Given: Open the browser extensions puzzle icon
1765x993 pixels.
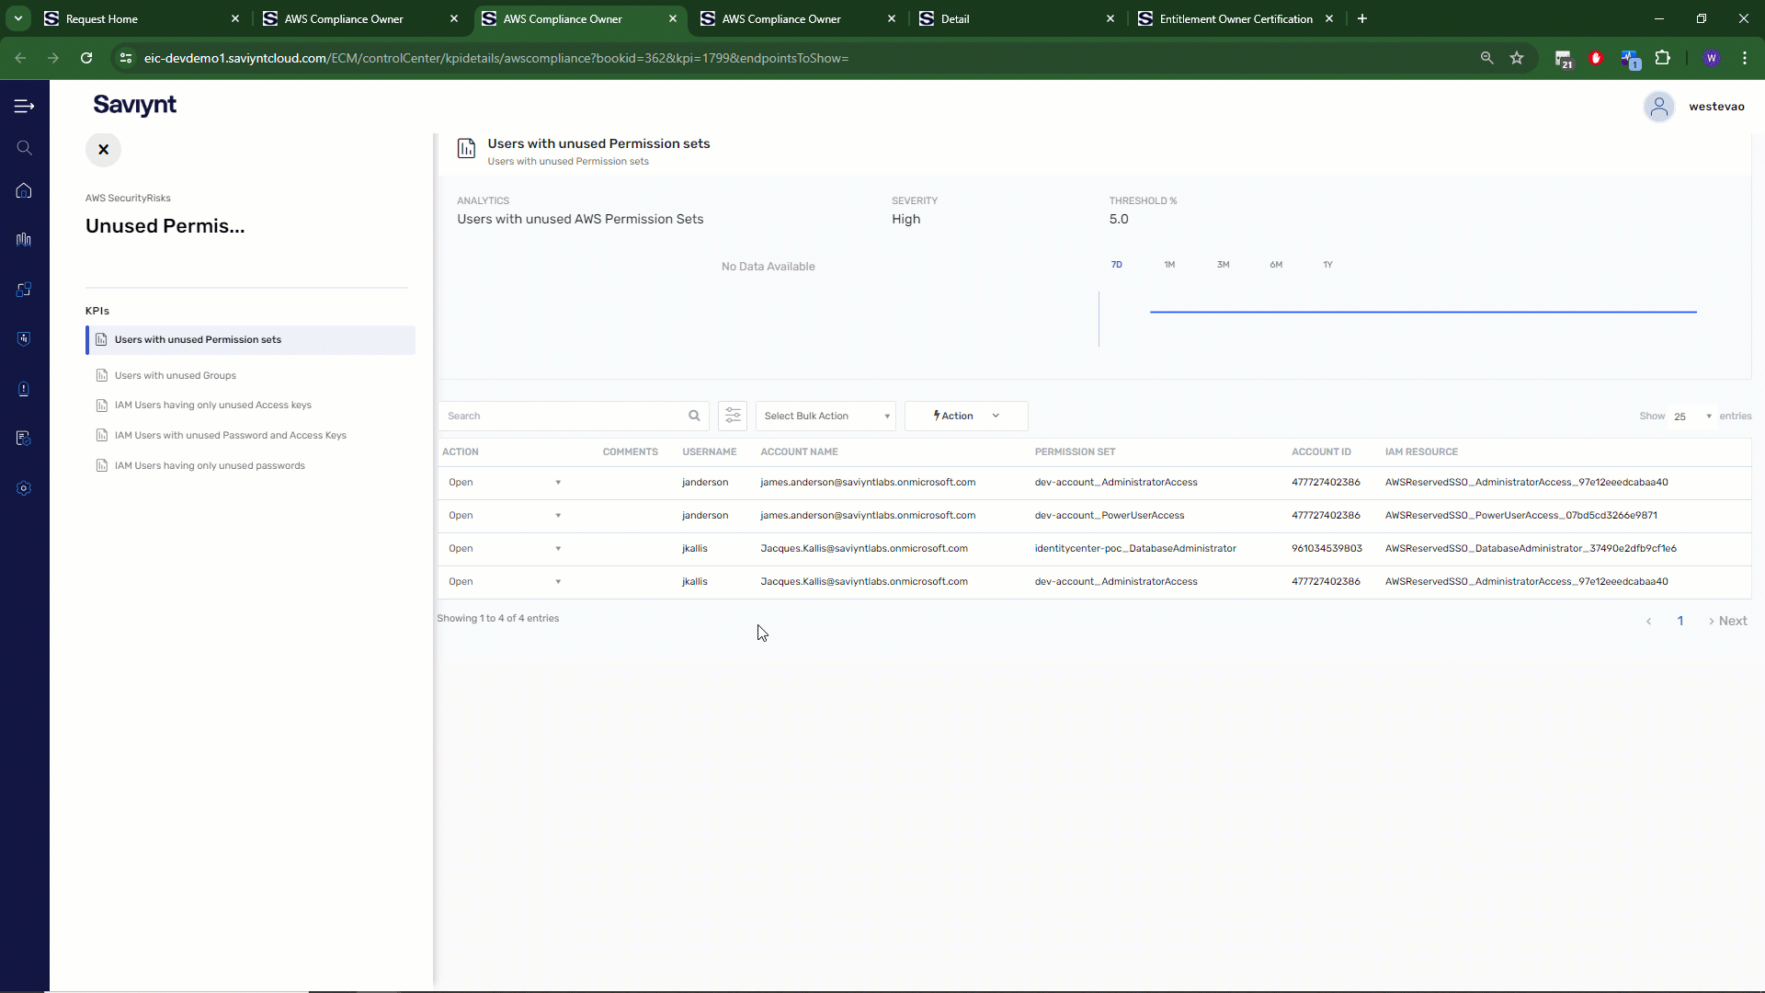Looking at the screenshot, I should click(x=1662, y=58).
